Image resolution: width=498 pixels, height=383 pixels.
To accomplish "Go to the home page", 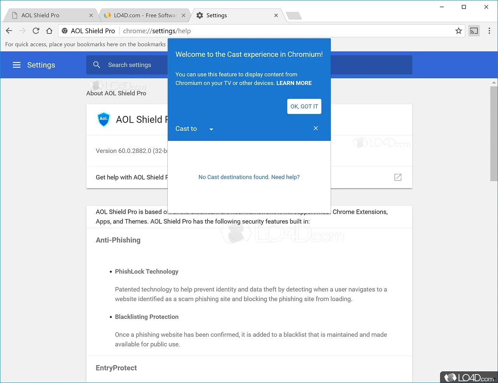I will pos(49,31).
